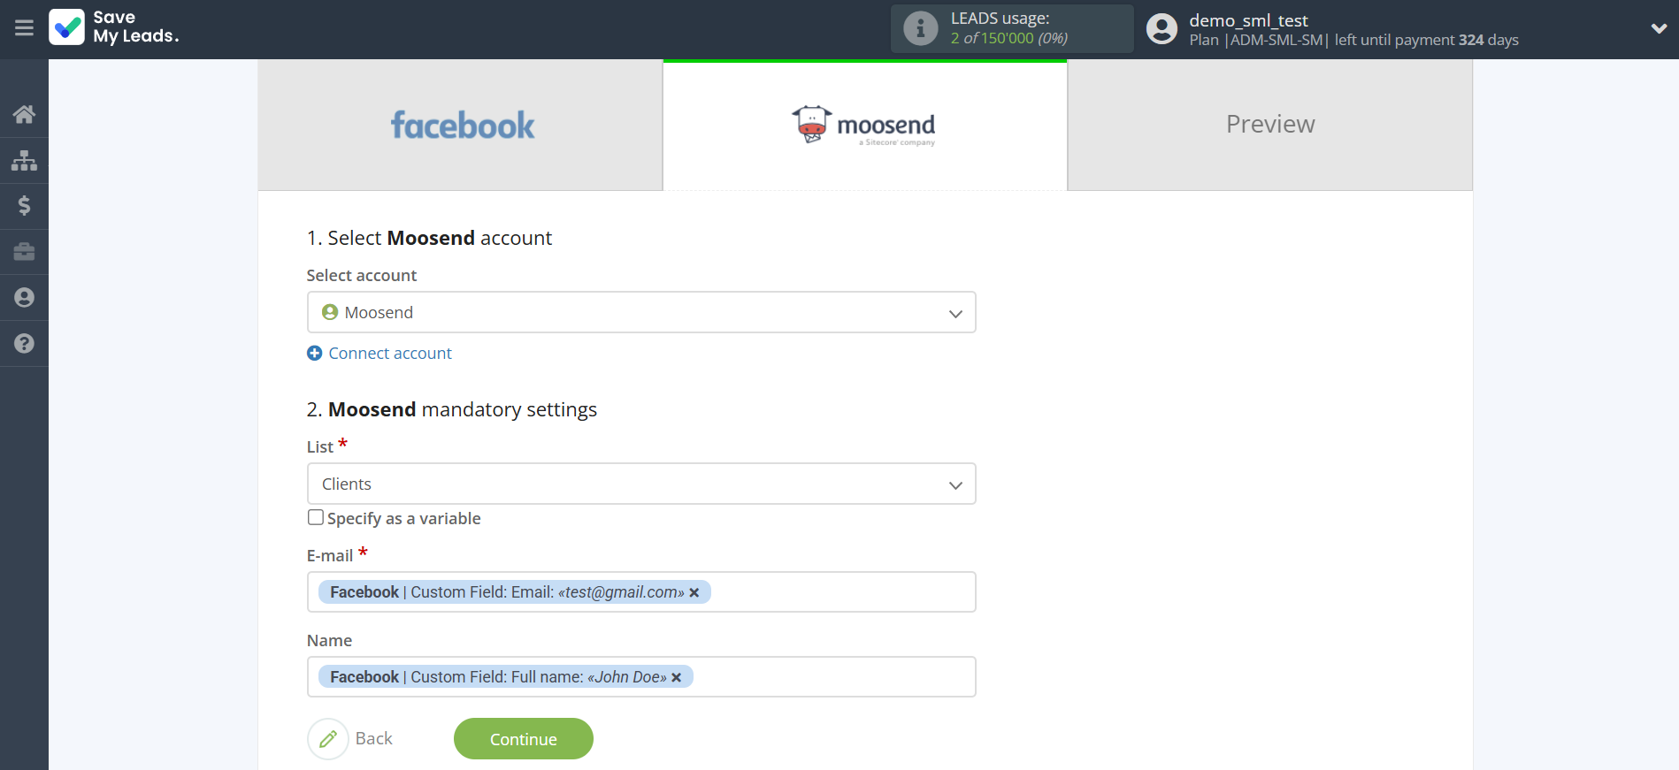The width and height of the screenshot is (1679, 770).
Task: Open the Help question mark icon
Action: [24, 343]
